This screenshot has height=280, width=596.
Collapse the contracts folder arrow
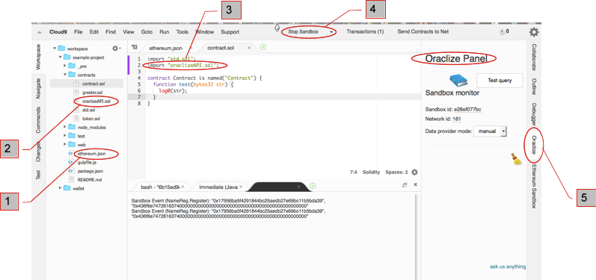pos(64,75)
